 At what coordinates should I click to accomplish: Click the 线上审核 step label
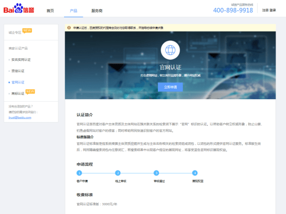coord(121,181)
